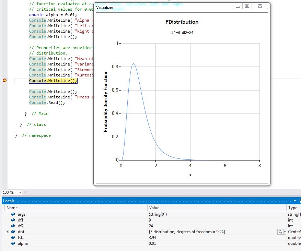301x251 pixels.
Task: Click the Name column header in Locals
Action: [12, 208]
